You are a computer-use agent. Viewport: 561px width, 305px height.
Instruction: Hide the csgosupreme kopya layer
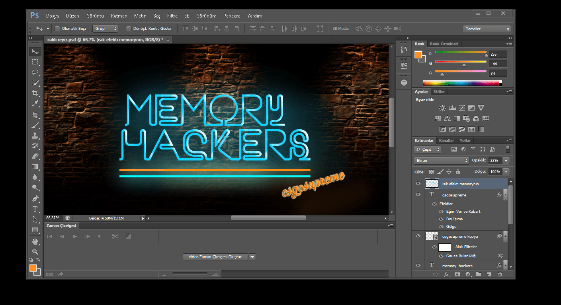coord(418,236)
